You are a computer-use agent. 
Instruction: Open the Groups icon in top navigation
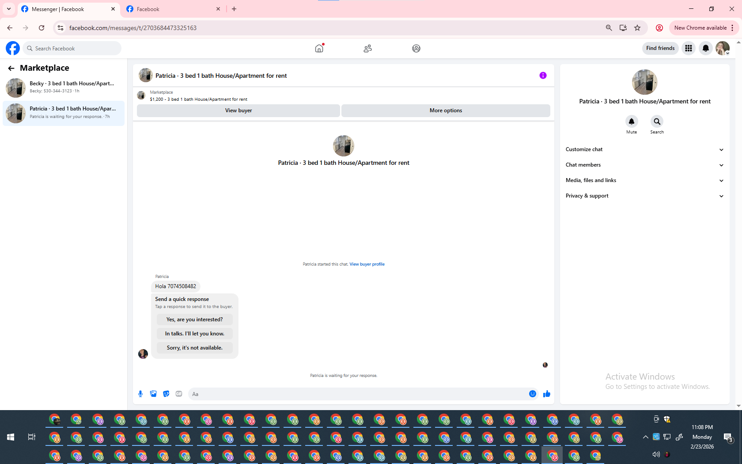(416, 49)
